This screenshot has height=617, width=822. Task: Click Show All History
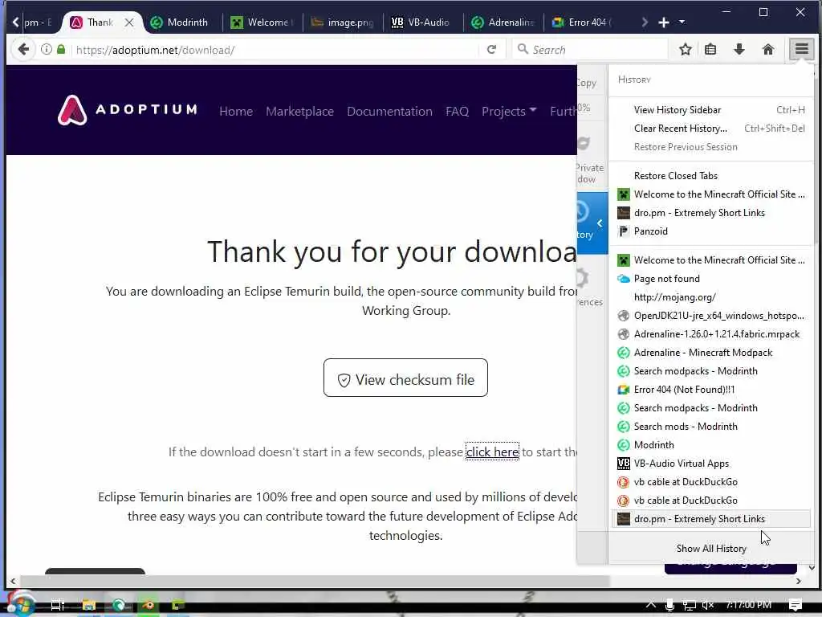(711, 548)
